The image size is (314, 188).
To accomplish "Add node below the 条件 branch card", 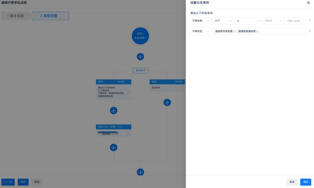I will tap(113, 110).
